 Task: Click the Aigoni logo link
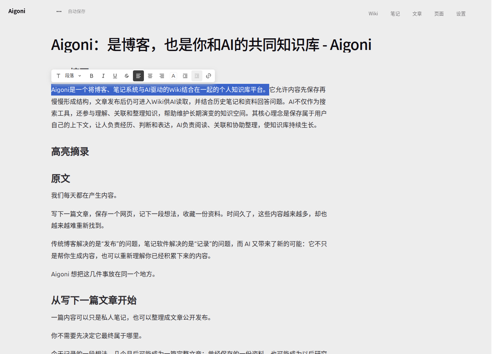(17, 11)
